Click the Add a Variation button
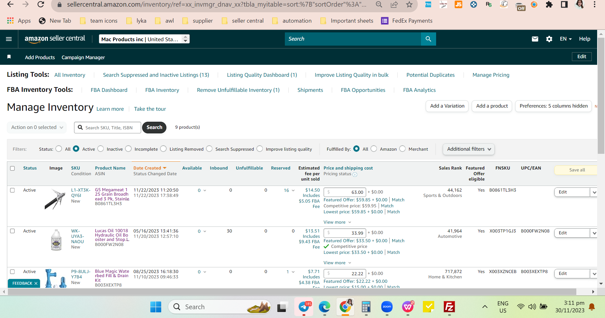605x318 pixels. (447, 106)
